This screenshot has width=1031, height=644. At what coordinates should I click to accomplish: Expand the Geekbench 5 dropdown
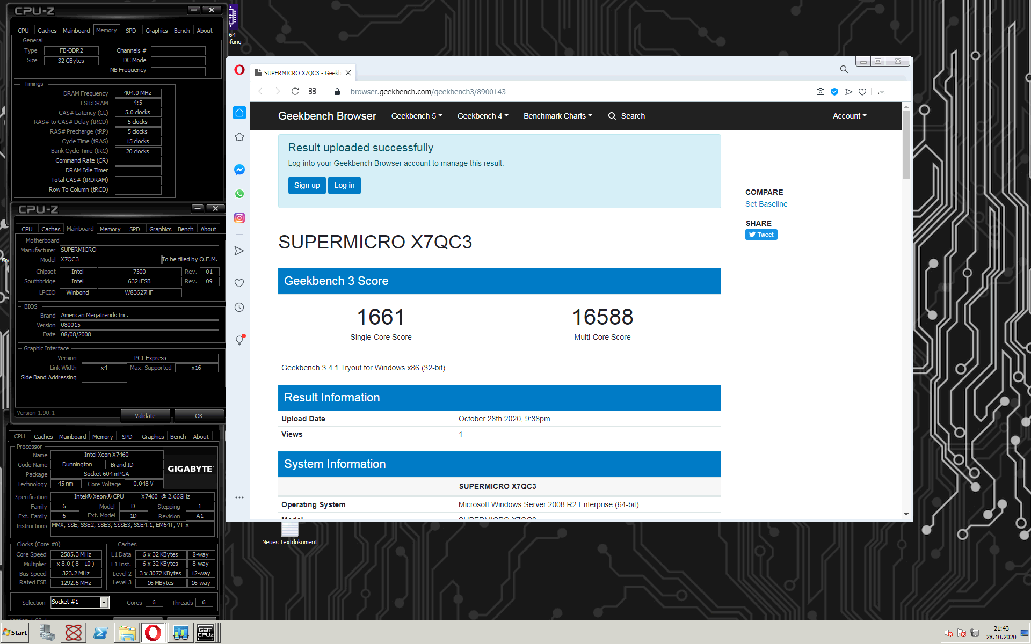click(417, 116)
